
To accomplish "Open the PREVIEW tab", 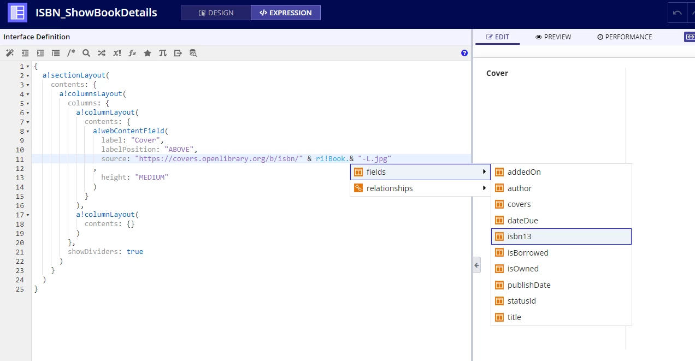I will coord(553,37).
